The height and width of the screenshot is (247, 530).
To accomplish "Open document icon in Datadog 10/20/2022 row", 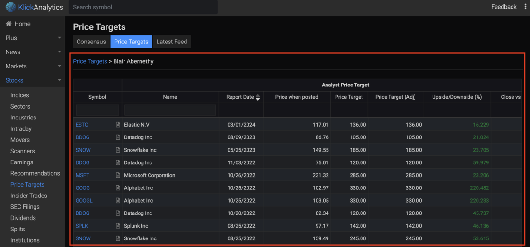I will (118, 213).
